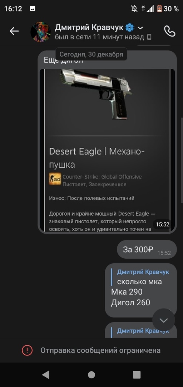Tap the muted notifications bell in status bar
Viewport: 183px width, 387px height.
134,9
